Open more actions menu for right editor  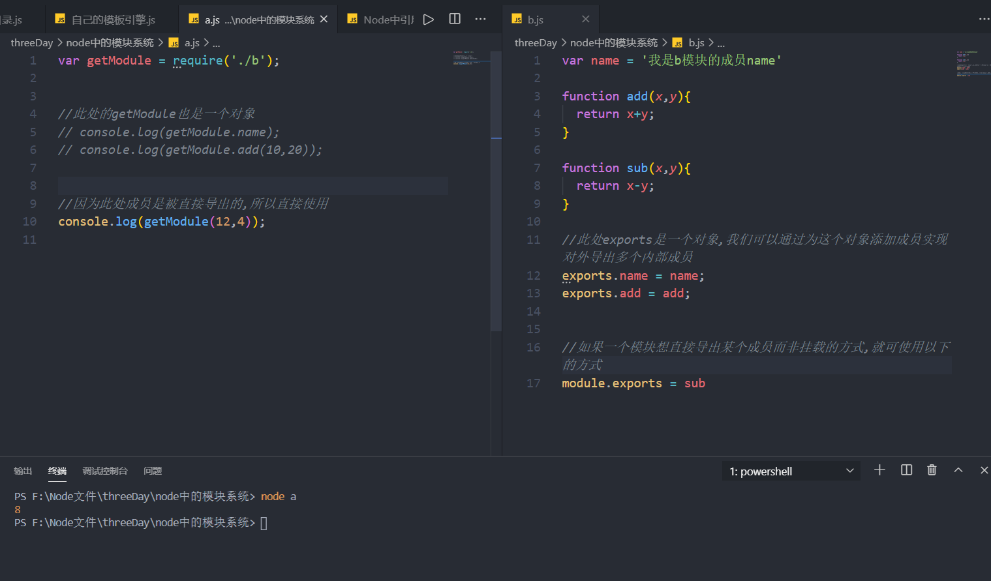click(x=984, y=19)
